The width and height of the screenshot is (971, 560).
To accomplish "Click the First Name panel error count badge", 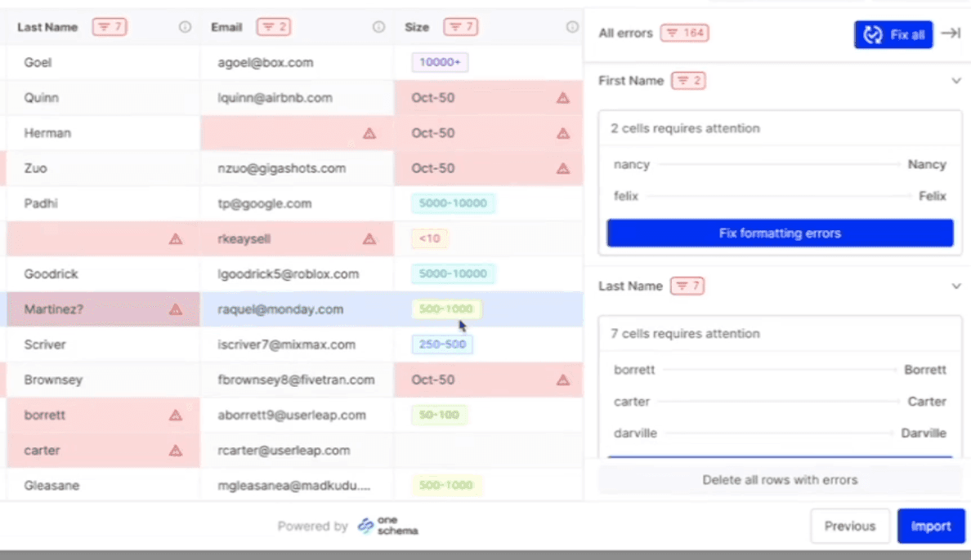I will (x=689, y=81).
